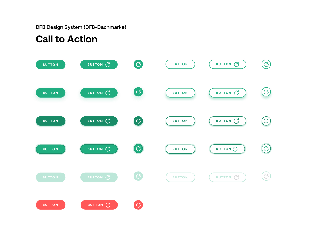Click the focused outlined refresh circle with halo

coord(266,148)
